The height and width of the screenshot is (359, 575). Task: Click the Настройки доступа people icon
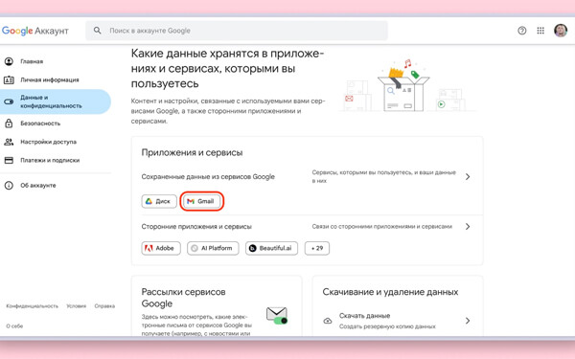click(x=9, y=142)
